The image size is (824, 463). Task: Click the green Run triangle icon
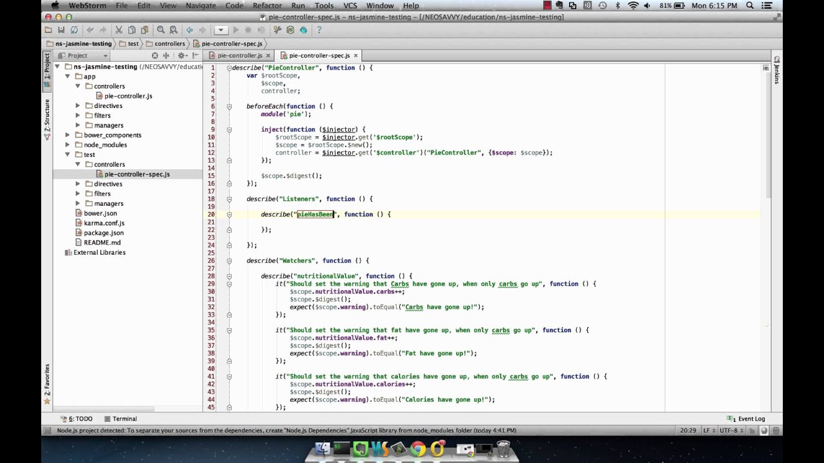236,30
